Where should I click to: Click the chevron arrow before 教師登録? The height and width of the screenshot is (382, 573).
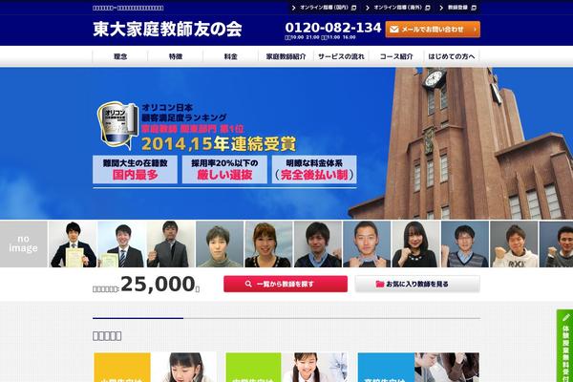click(x=441, y=8)
